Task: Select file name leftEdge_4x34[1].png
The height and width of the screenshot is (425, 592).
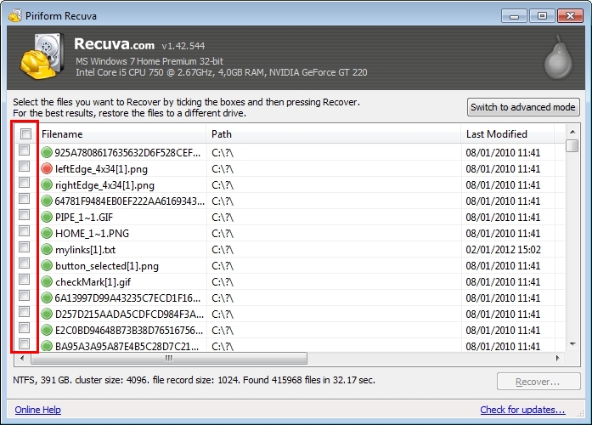Action: click(x=101, y=169)
